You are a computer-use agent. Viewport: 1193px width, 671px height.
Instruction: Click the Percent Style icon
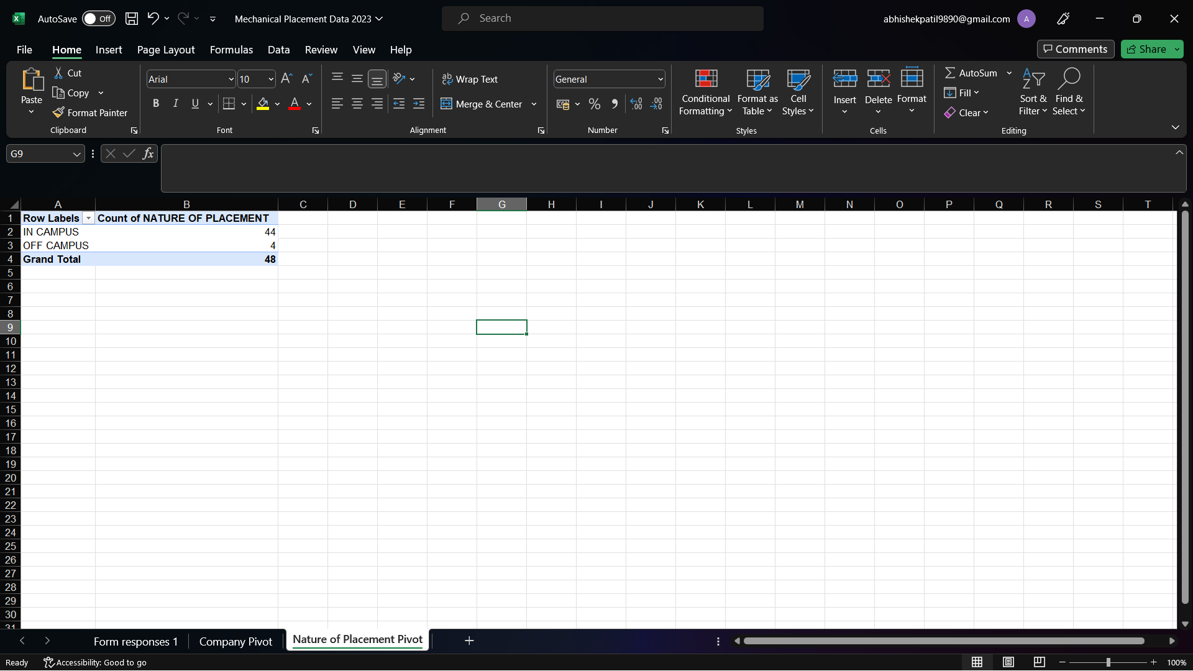click(x=595, y=104)
